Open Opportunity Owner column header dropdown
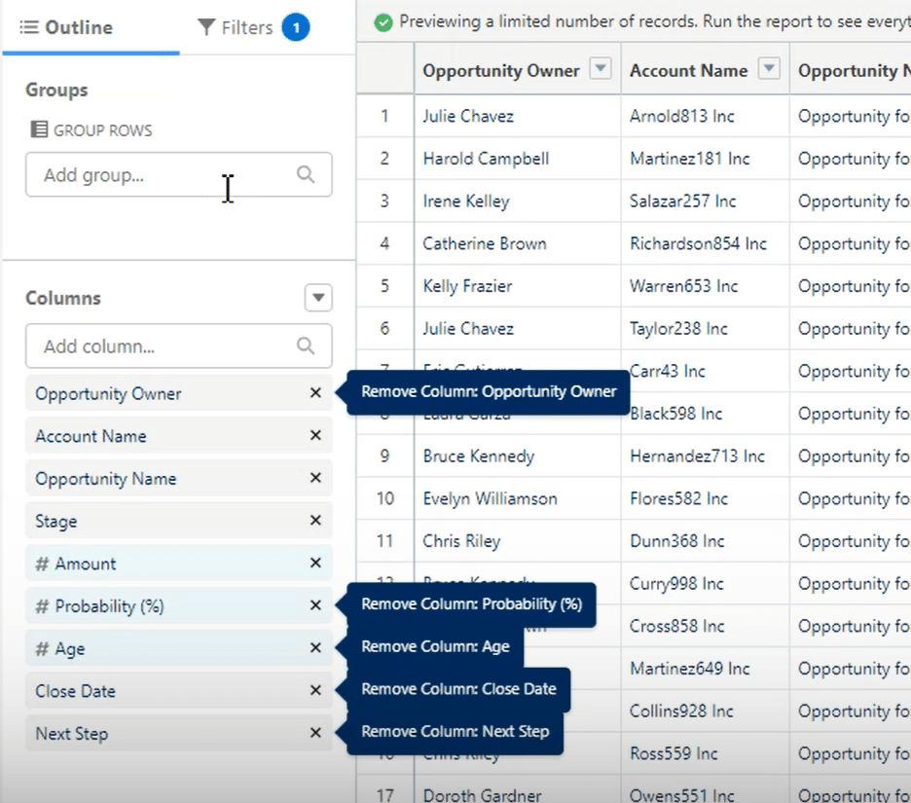Image resolution: width=911 pixels, height=803 pixels. coord(601,69)
